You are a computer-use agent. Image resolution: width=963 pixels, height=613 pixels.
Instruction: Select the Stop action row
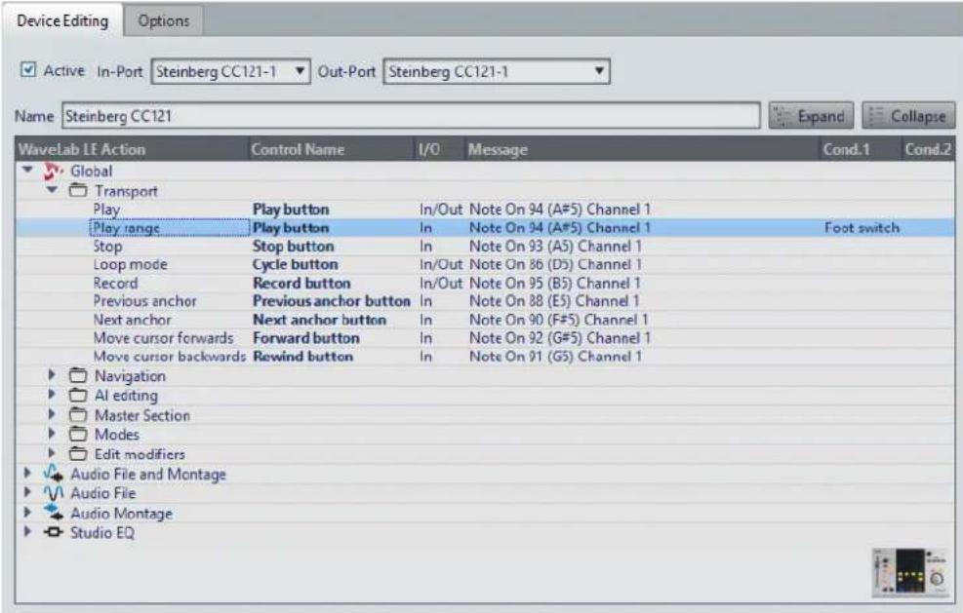485,246
